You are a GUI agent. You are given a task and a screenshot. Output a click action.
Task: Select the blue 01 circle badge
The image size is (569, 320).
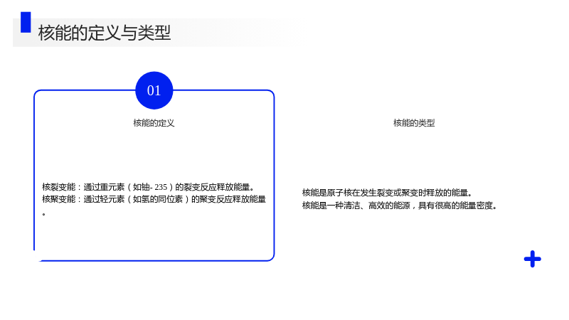[x=154, y=90]
